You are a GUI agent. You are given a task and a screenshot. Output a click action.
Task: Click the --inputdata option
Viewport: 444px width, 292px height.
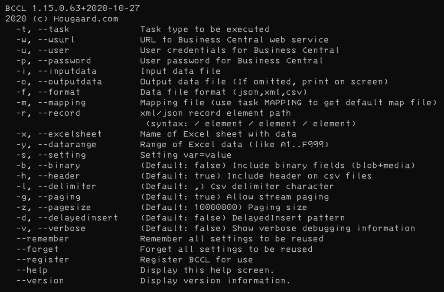pos(56,71)
